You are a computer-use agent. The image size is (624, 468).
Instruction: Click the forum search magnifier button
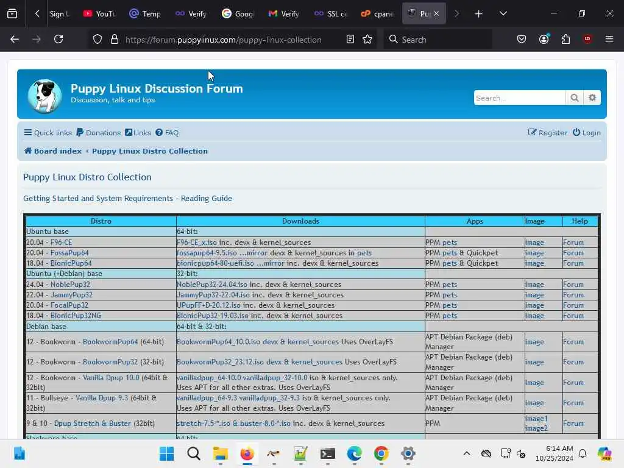point(574,98)
